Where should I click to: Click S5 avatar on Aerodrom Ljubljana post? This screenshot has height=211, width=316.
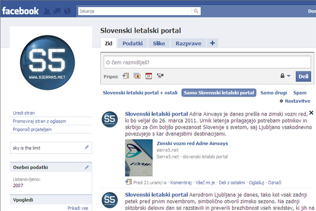pos(110,200)
